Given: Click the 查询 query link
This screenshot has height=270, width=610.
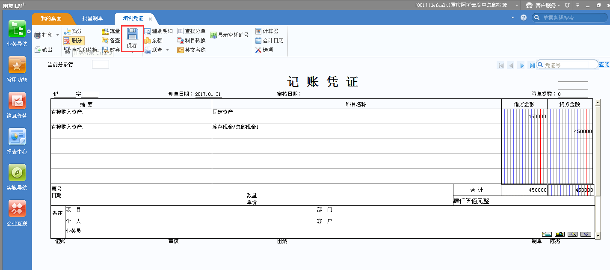Looking at the screenshot, I should click(604, 64).
